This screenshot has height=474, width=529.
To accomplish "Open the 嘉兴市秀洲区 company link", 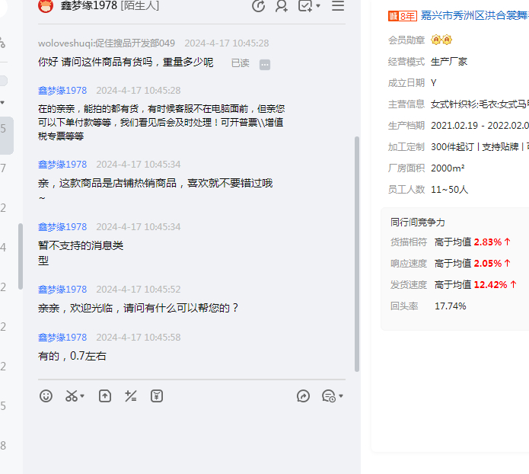I will 474,15.
